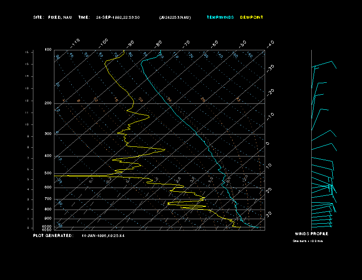Click the yellow DEWPOINT legend label
The width and height of the screenshot is (362, 280).
[251, 17]
